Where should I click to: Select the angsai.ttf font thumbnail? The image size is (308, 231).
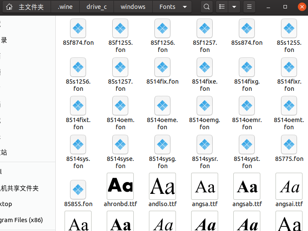[x=289, y=186]
